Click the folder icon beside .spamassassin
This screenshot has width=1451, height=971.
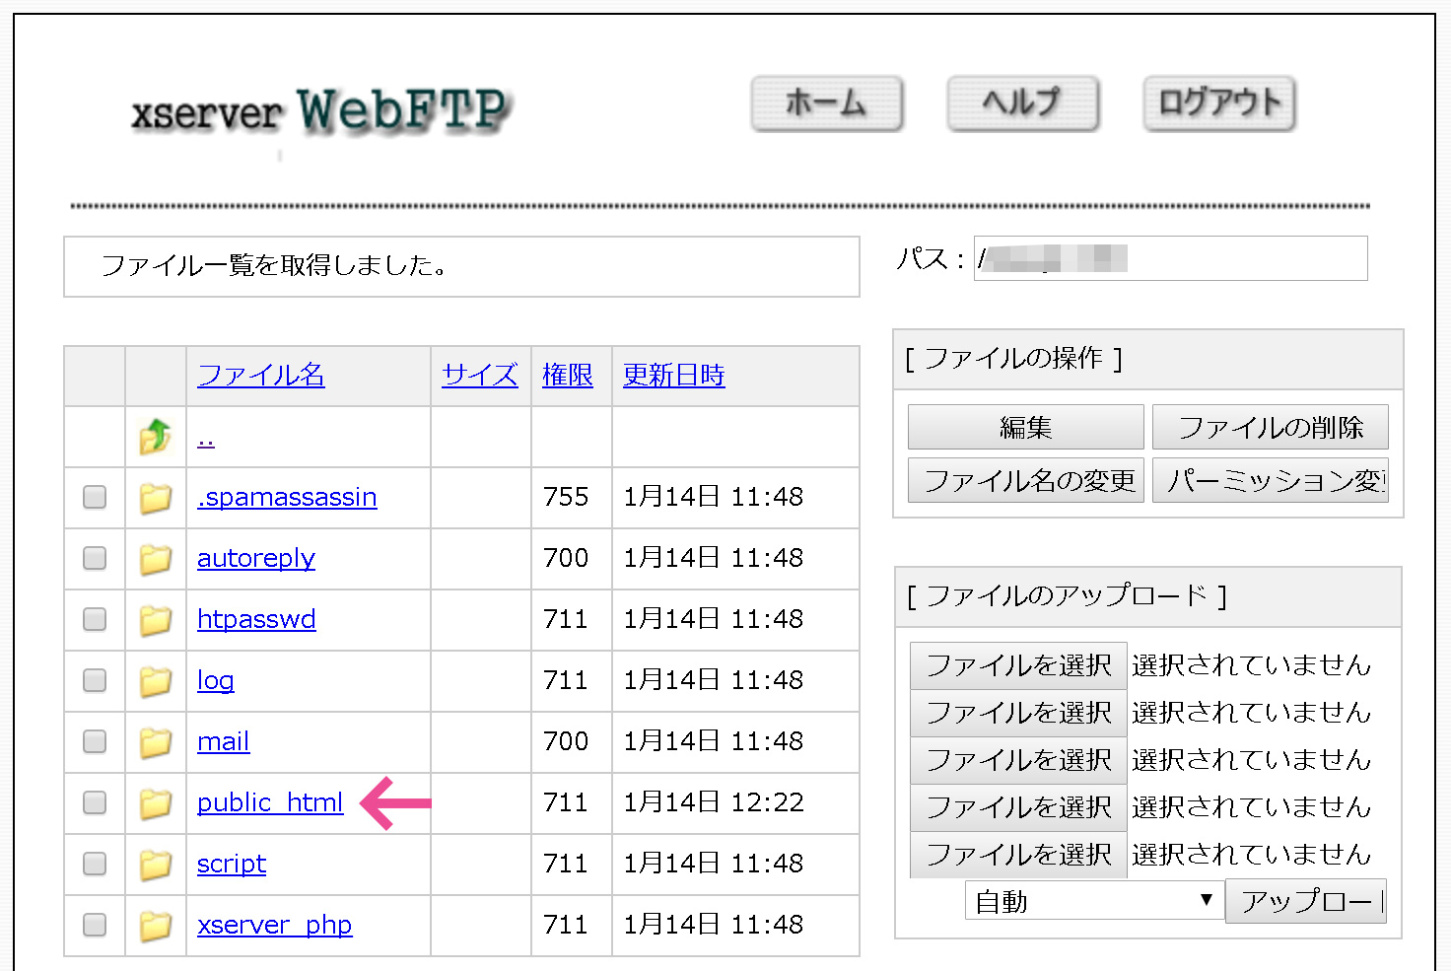click(x=155, y=498)
